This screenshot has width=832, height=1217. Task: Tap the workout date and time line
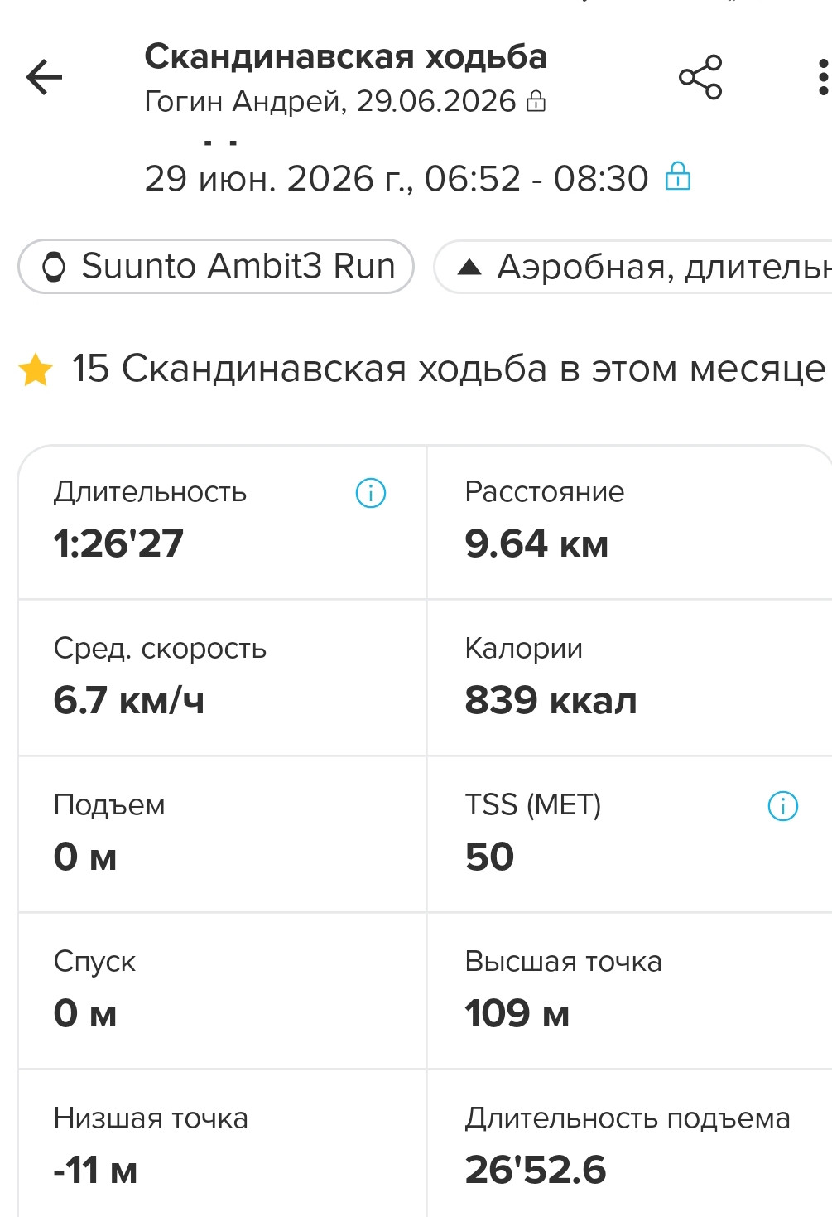coord(397,178)
